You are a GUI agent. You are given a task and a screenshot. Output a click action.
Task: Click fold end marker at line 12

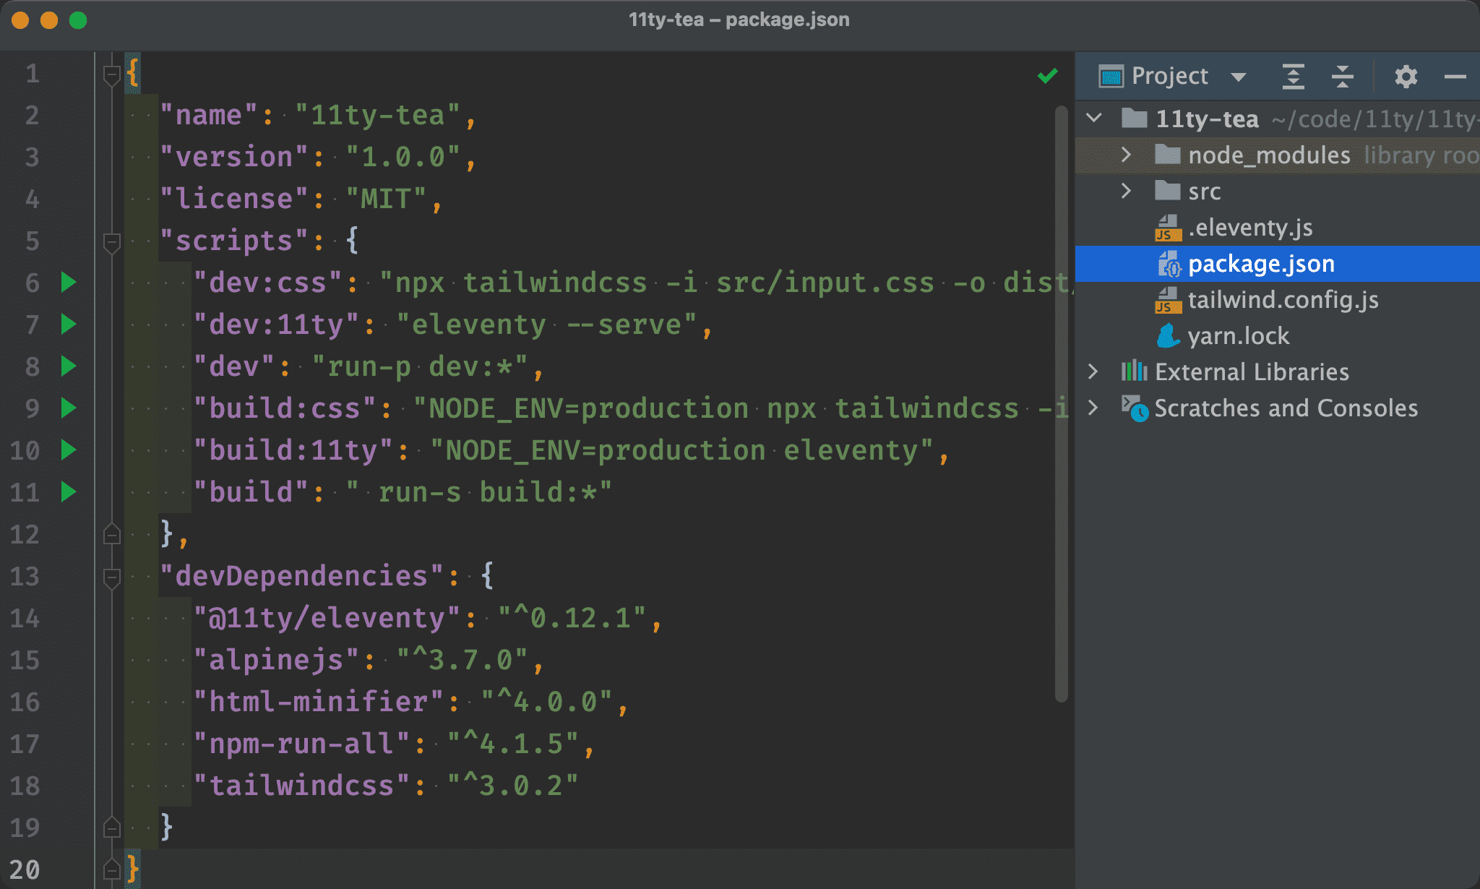(111, 534)
